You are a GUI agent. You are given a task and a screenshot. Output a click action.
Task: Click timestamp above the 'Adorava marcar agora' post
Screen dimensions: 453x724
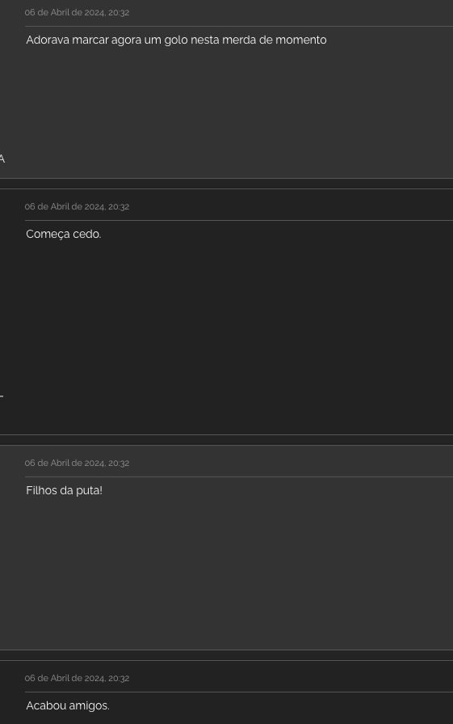click(x=77, y=12)
